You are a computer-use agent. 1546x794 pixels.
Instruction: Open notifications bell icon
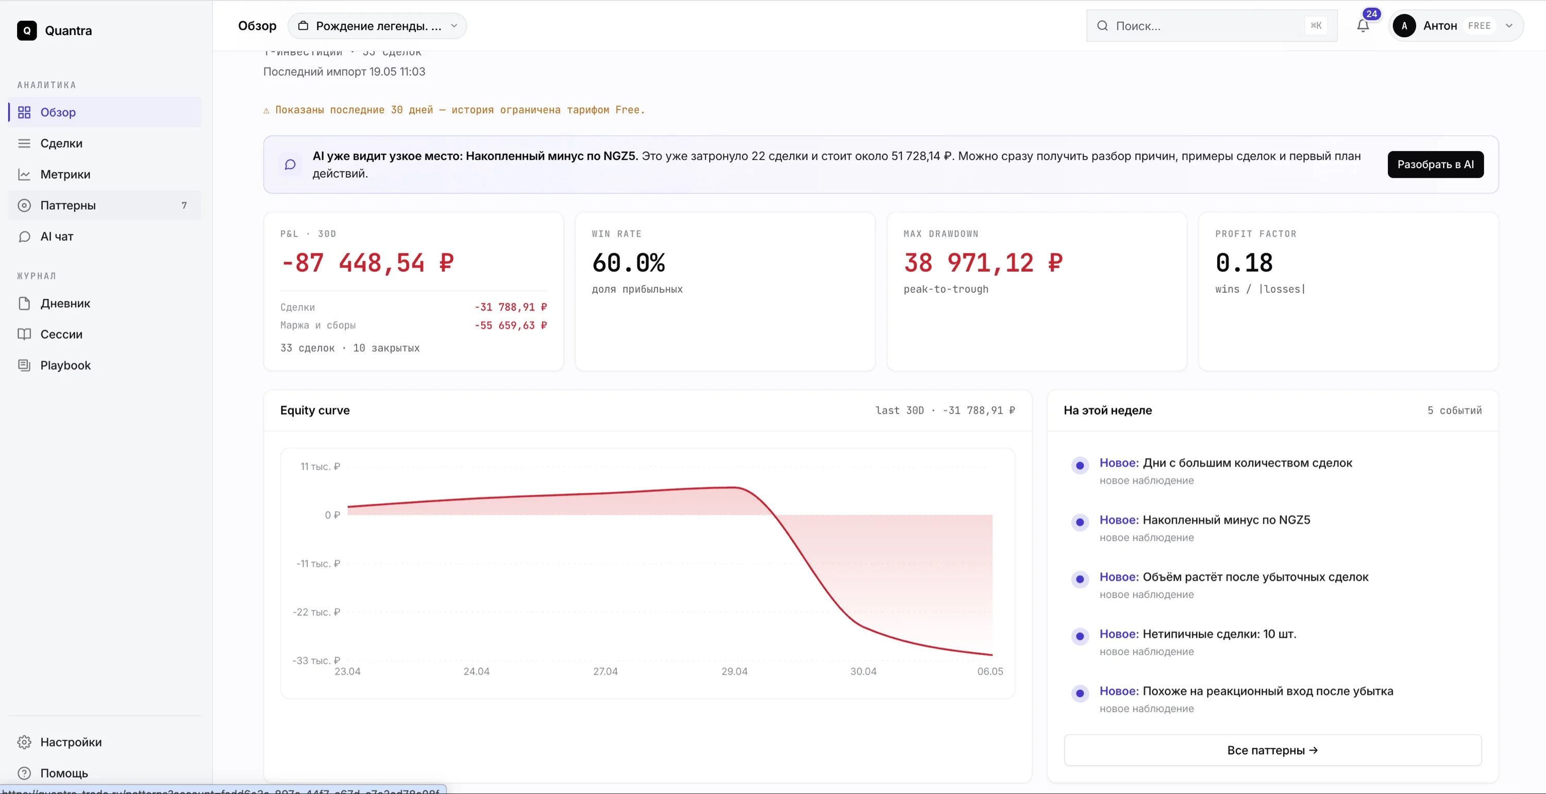pyautogui.click(x=1363, y=26)
